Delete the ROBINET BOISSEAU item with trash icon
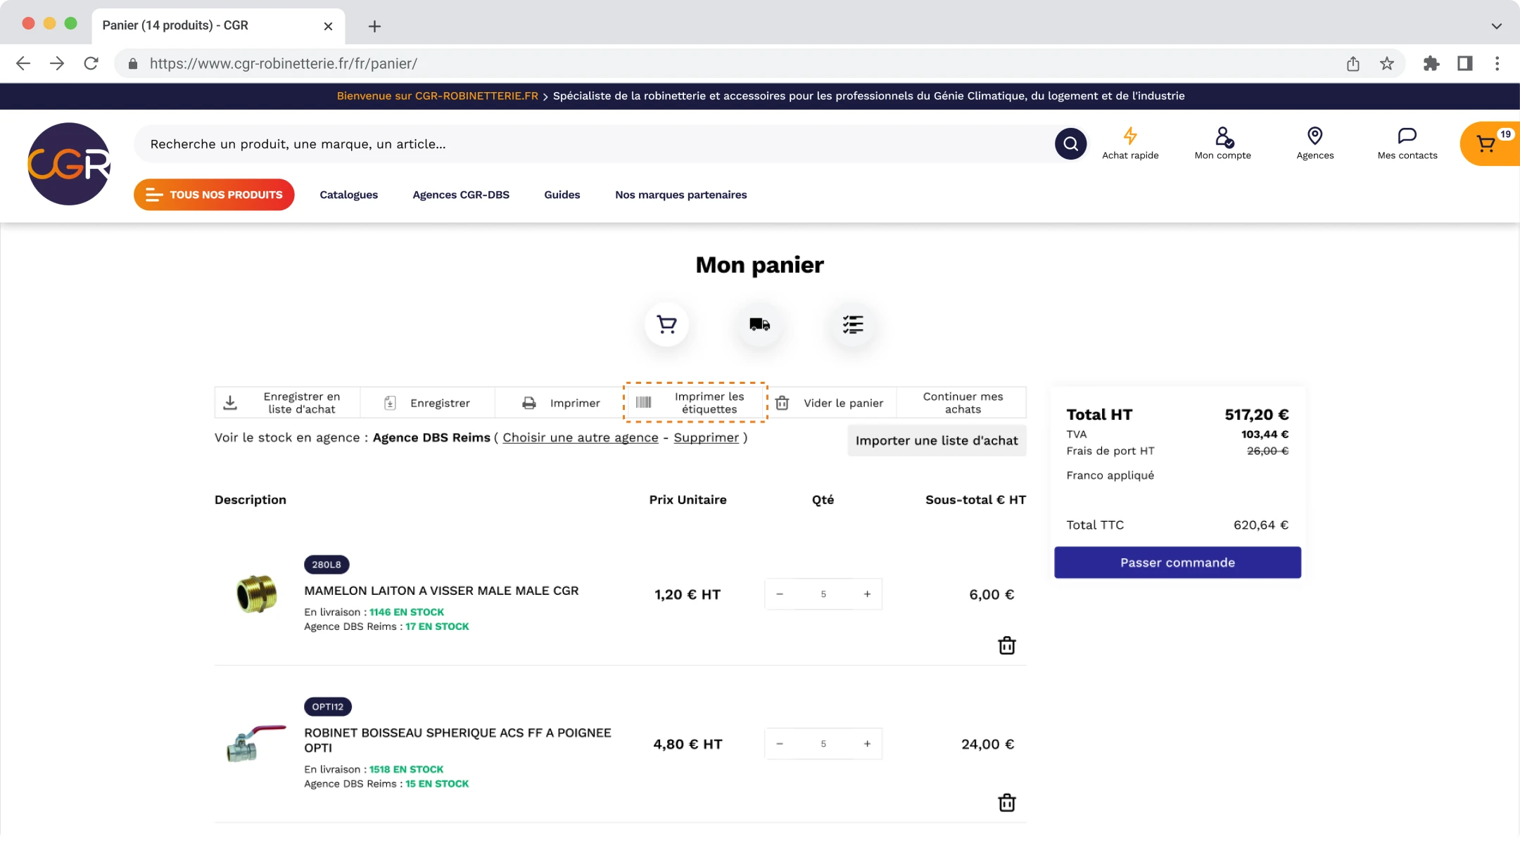 (x=1007, y=802)
